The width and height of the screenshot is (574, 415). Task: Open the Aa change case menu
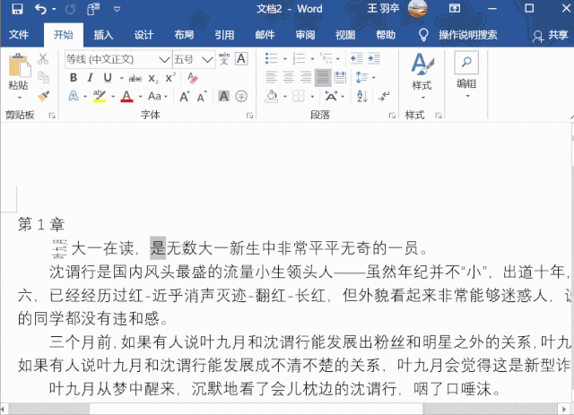158,96
